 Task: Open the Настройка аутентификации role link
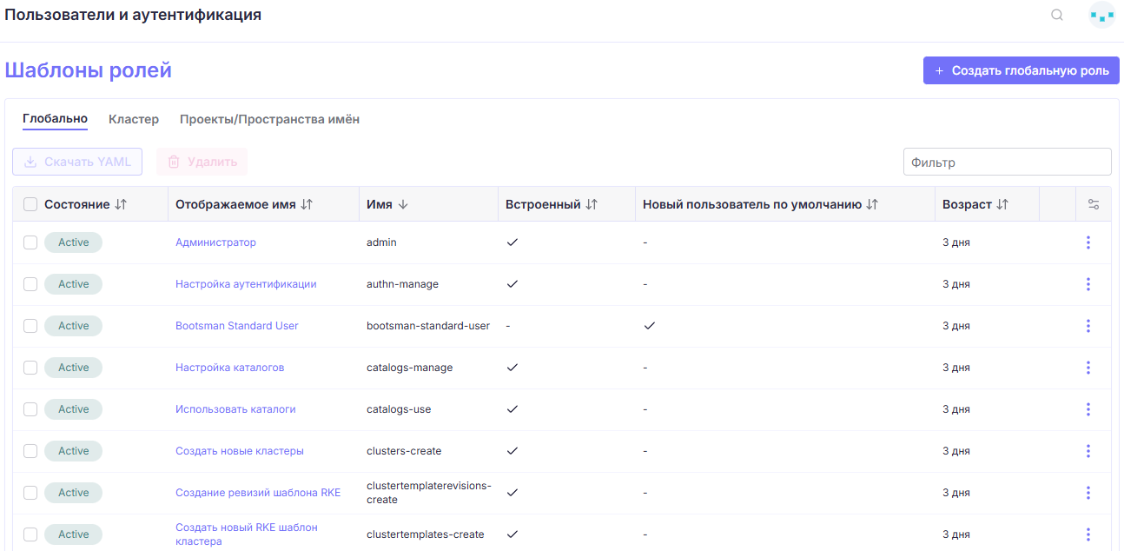click(x=246, y=284)
